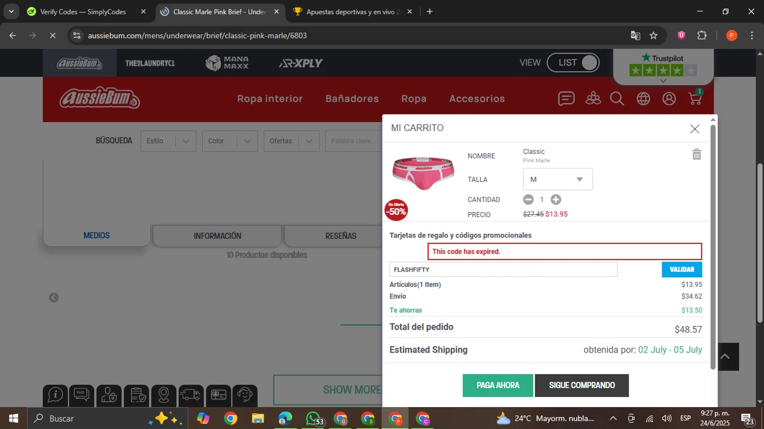Viewport: 764px width, 429px height.
Task: Click the translate page icon in address bar
Action: point(635,36)
